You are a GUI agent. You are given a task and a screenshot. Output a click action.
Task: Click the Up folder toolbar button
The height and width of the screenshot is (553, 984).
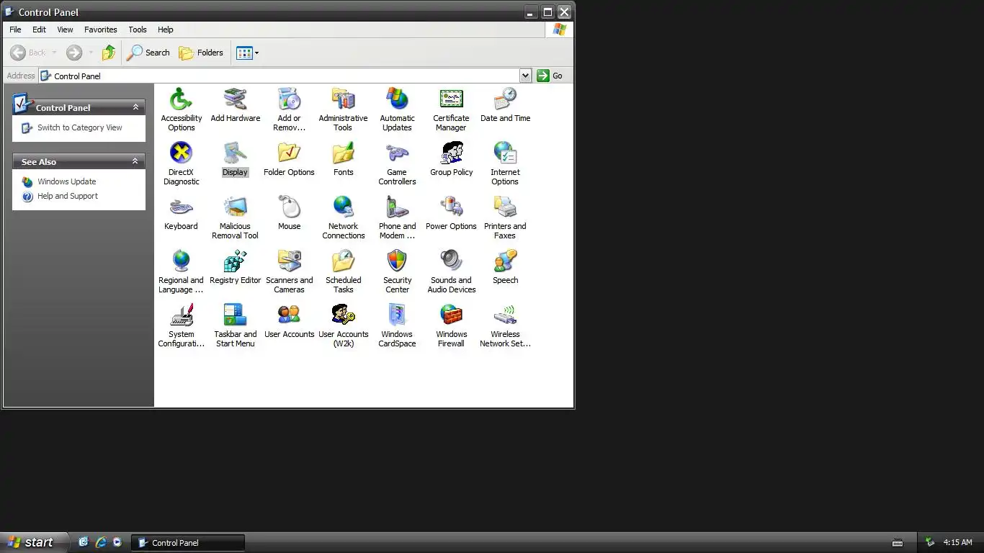pyautogui.click(x=109, y=53)
